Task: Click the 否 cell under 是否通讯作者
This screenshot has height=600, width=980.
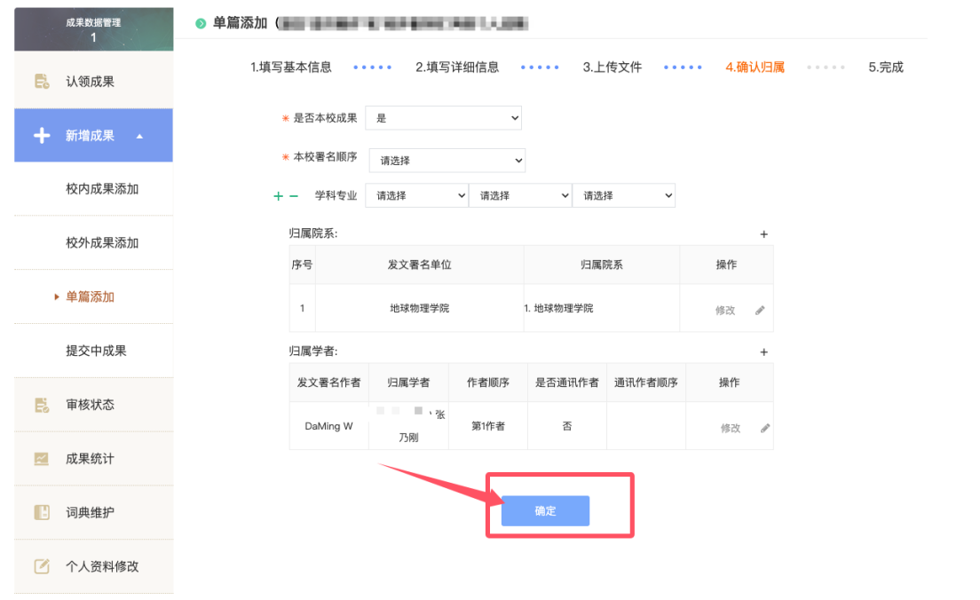Action: (x=567, y=426)
